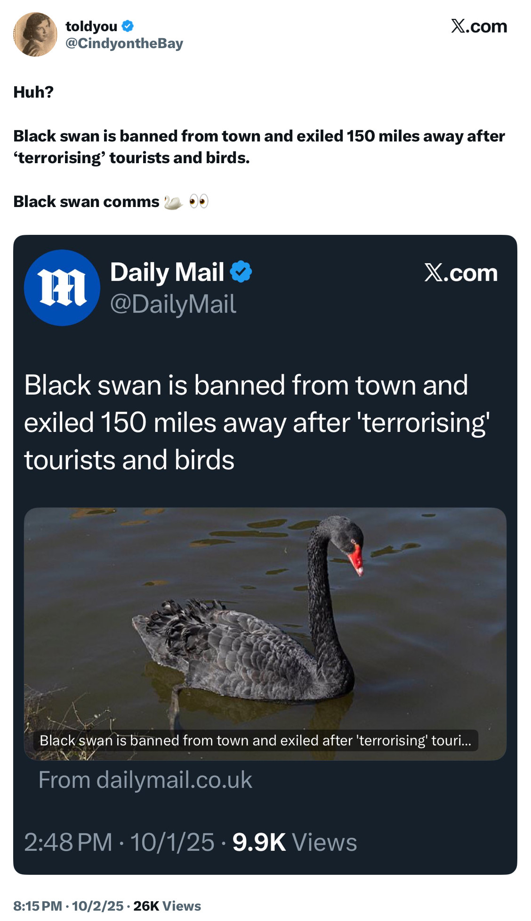Open the black swan article image
The width and height of the screenshot is (531, 921).
[265, 633]
